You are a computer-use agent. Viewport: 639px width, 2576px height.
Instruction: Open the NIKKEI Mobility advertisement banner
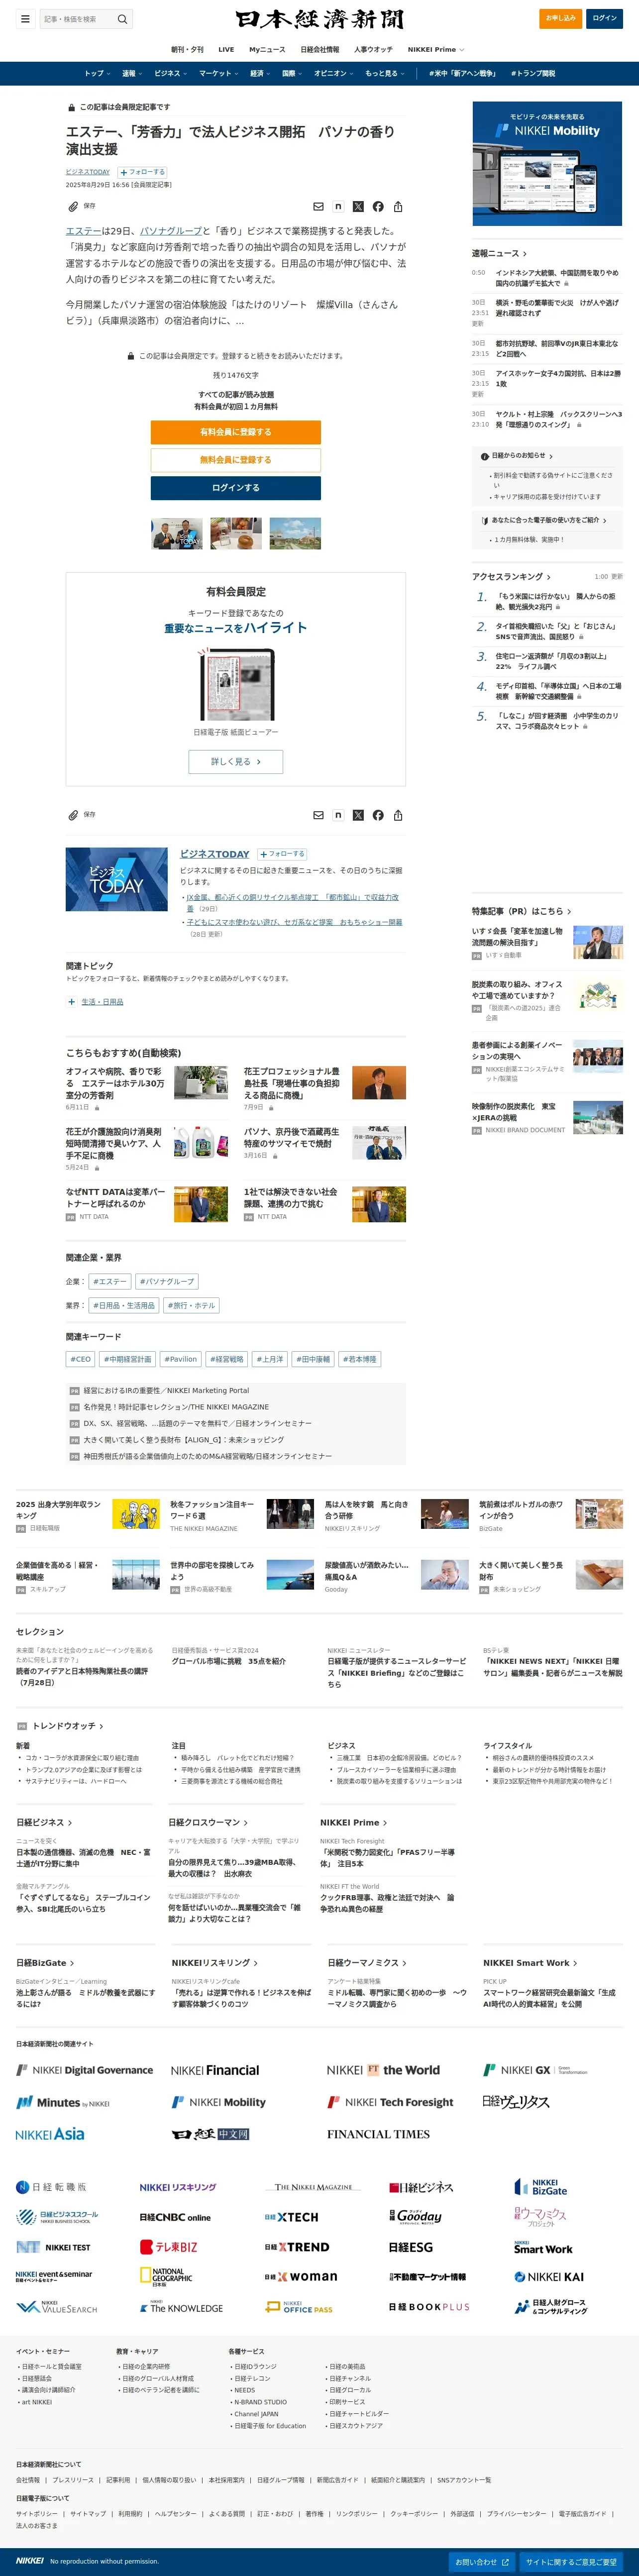pyautogui.click(x=547, y=163)
